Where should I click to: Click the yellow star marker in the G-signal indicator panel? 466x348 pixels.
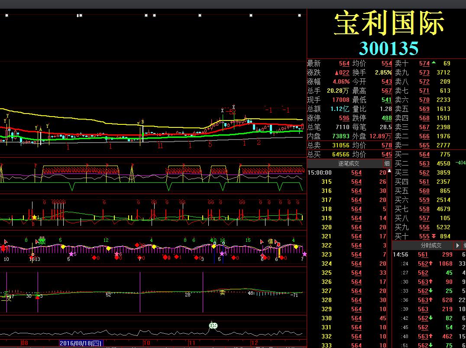pos(34,218)
